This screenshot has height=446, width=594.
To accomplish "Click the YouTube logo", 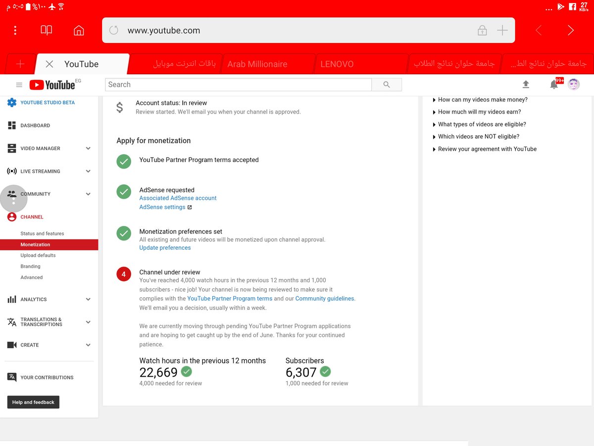I will click(x=52, y=85).
